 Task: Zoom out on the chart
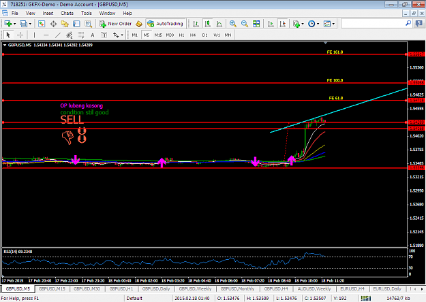(245, 24)
